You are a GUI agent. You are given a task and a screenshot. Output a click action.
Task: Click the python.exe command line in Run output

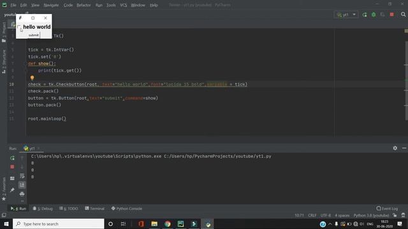(x=151, y=156)
